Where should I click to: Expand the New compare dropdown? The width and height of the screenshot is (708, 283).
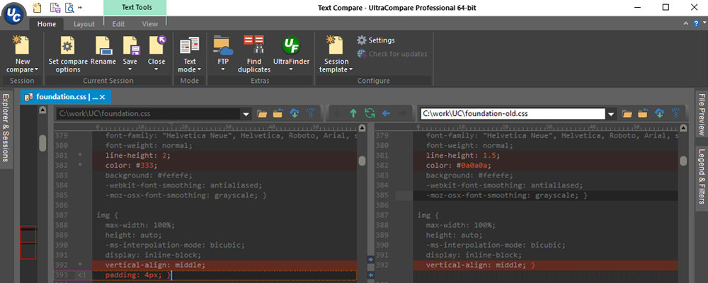point(22,69)
